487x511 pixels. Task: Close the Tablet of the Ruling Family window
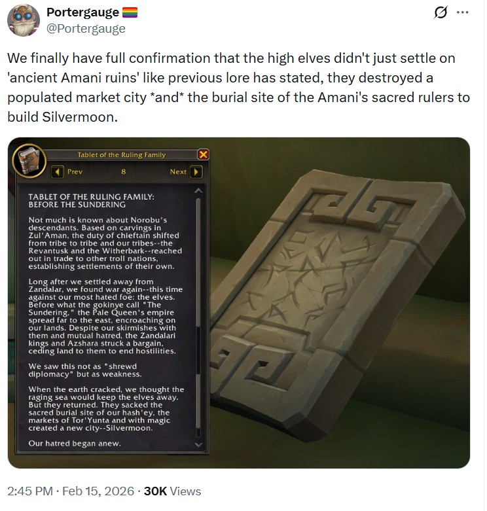pos(203,154)
